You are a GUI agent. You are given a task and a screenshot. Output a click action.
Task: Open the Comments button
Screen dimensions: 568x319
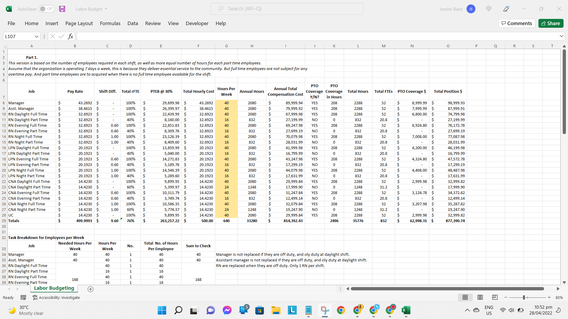(517, 23)
